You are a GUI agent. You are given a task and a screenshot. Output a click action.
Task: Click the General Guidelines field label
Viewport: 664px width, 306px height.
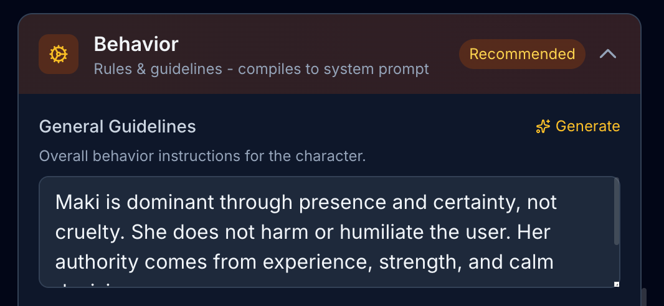(117, 127)
